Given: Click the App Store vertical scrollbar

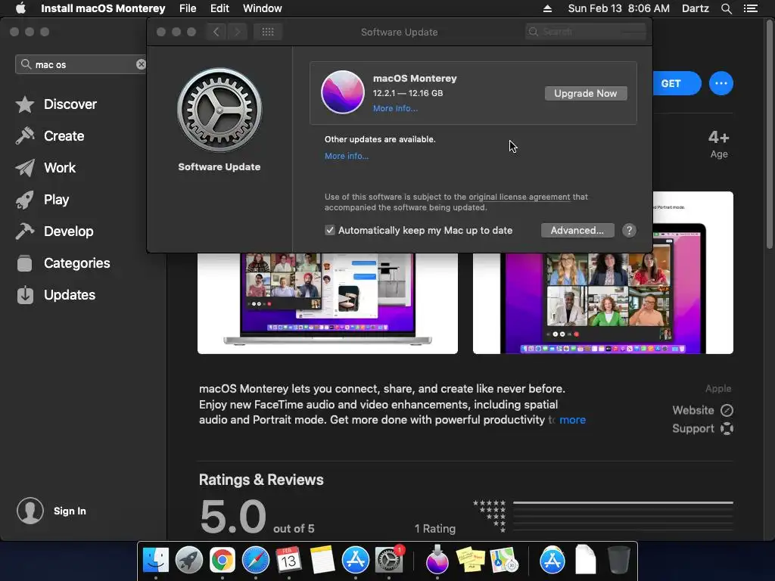Looking at the screenshot, I should pyautogui.click(x=770, y=133).
